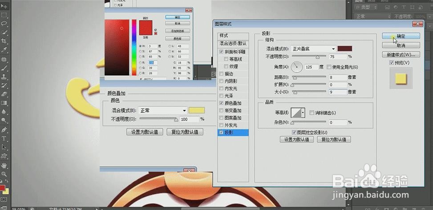Open 颜色叠加 混合模式 正常 dropdown
433x210 pixels.
pos(163,111)
